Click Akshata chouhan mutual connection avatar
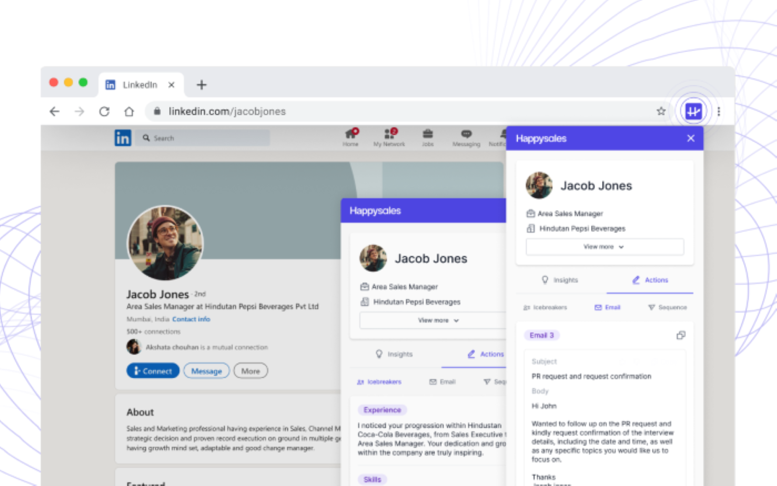Screen dimensions: 777x486 point(133,347)
